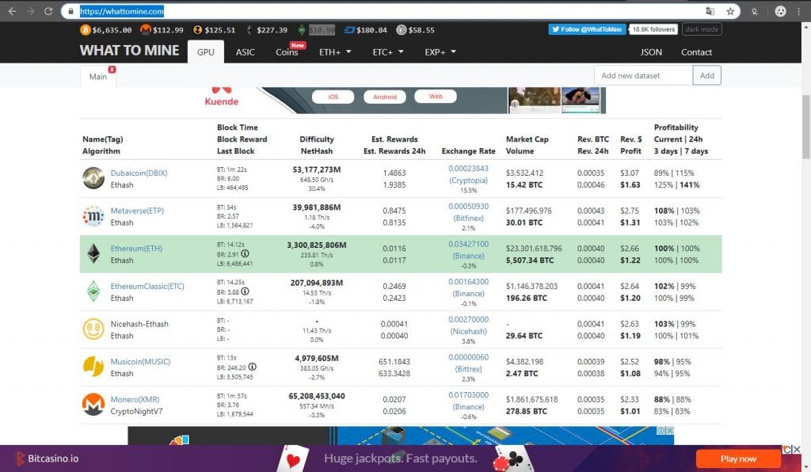Click the padlock icon in address bar
The height and width of the screenshot is (472, 811).
70,11
